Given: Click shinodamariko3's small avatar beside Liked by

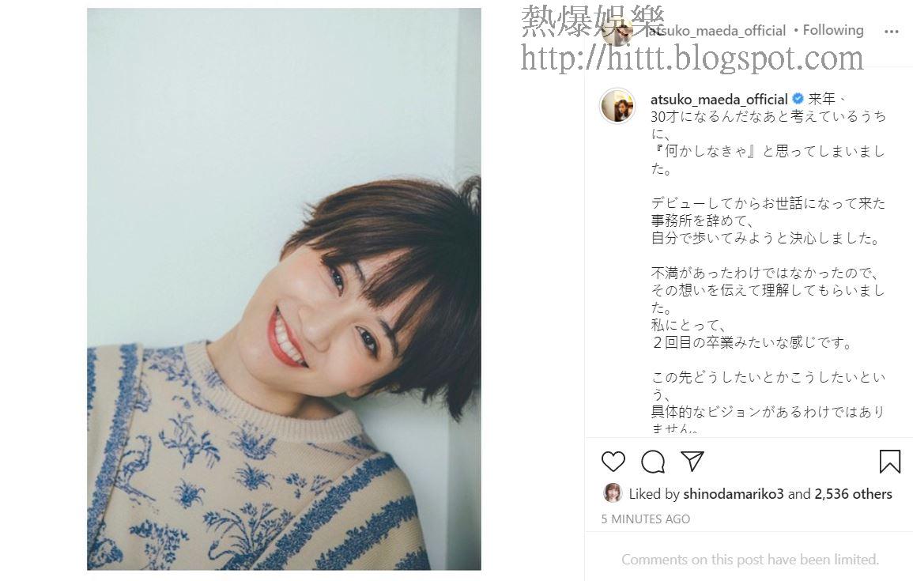Looking at the screenshot, I should (x=613, y=493).
